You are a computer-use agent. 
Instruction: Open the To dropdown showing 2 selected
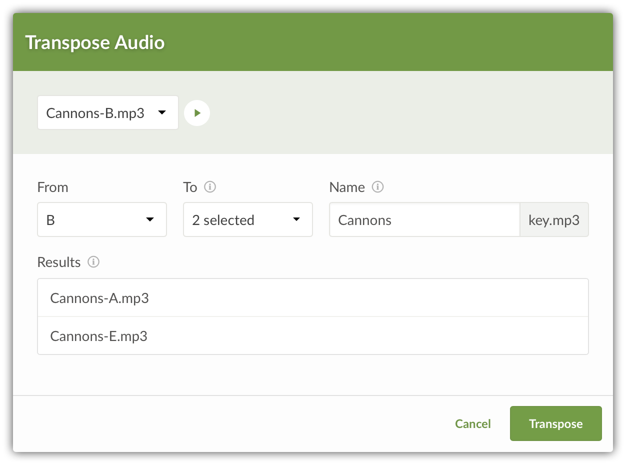coord(247,219)
